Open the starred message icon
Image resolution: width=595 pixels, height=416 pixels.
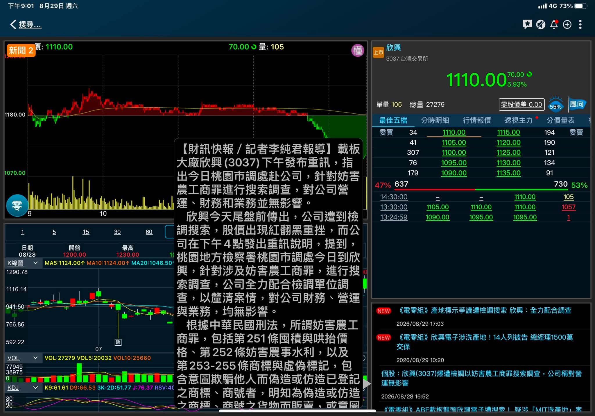coord(527,24)
